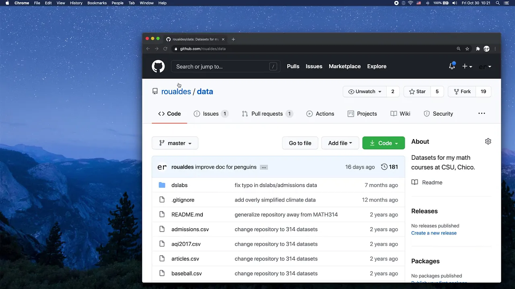Switch to the Issues tab

point(211,114)
